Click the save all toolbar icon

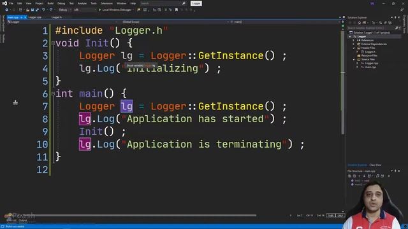37,10
